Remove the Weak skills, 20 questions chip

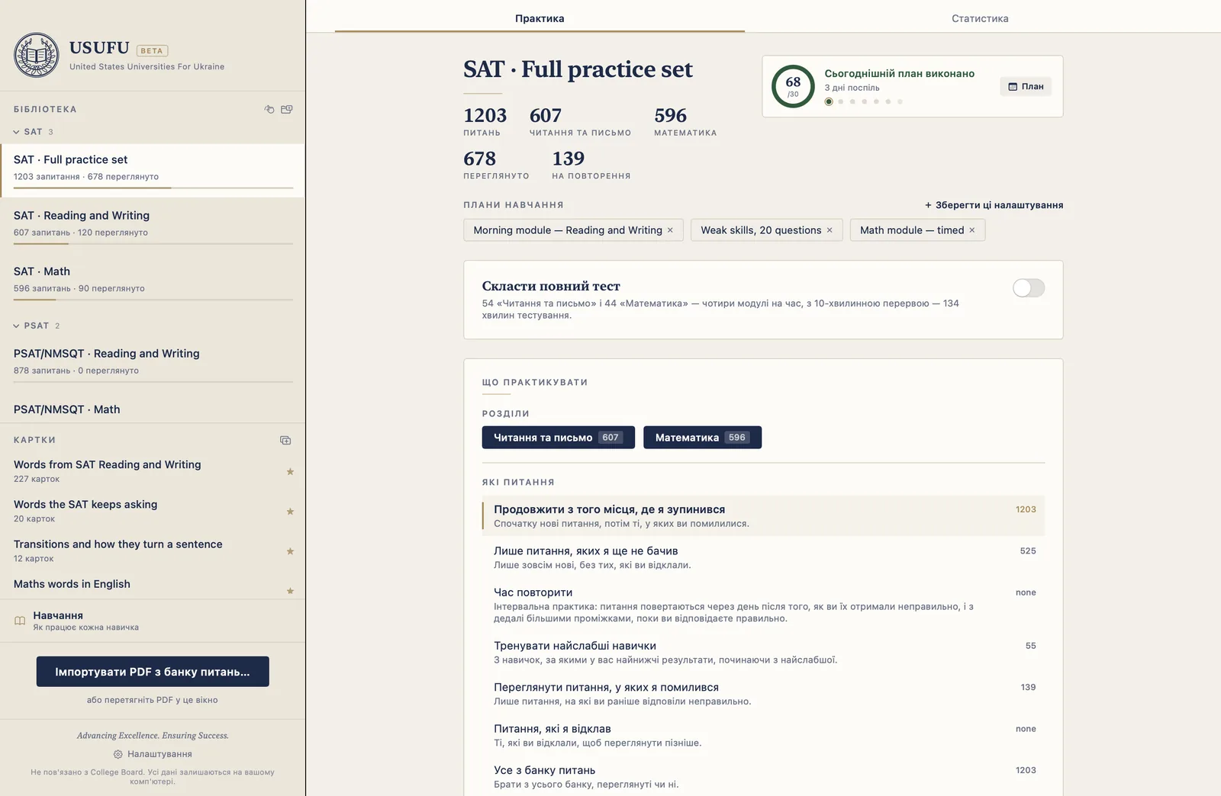click(x=830, y=230)
